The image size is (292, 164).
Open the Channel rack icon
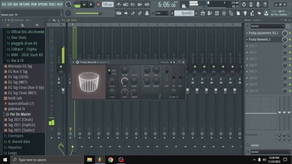[x=217, y=13]
